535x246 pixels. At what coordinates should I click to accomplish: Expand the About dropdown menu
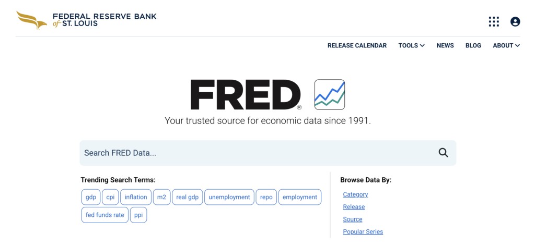coord(506,45)
